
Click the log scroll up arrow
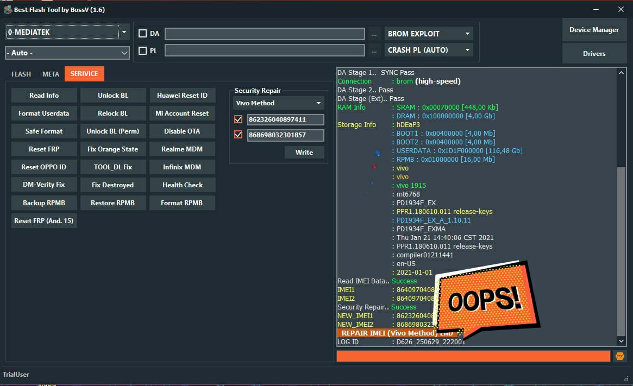tap(621, 73)
